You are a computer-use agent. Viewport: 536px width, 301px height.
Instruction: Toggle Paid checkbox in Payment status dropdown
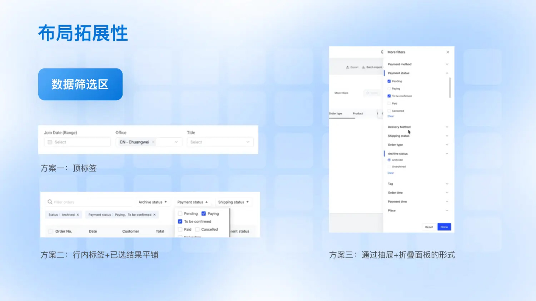pos(180,229)
